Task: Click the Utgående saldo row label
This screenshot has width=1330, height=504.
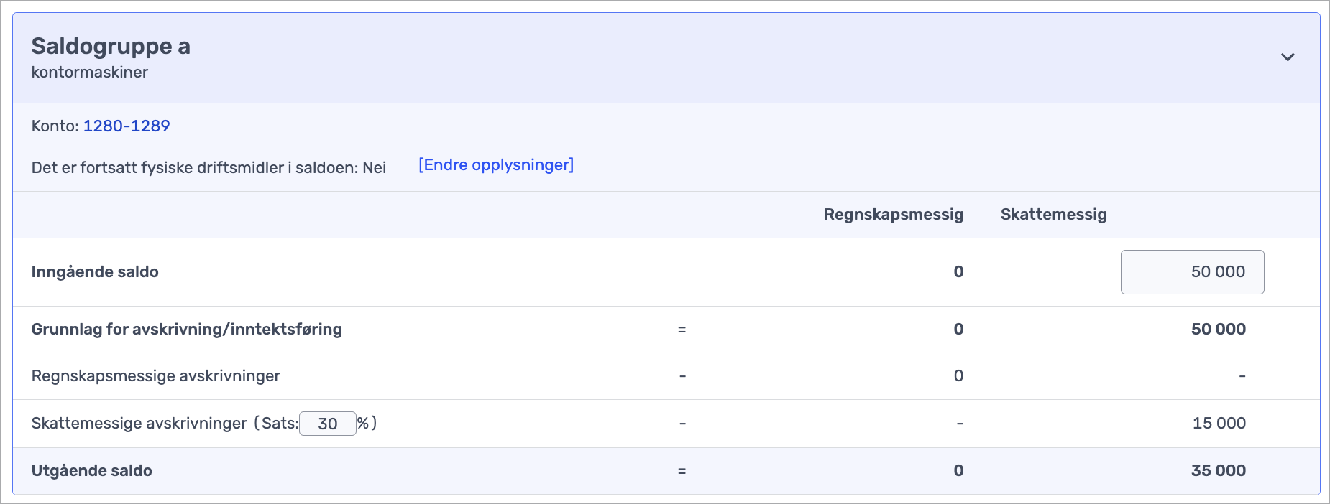Action: (92, 471)
